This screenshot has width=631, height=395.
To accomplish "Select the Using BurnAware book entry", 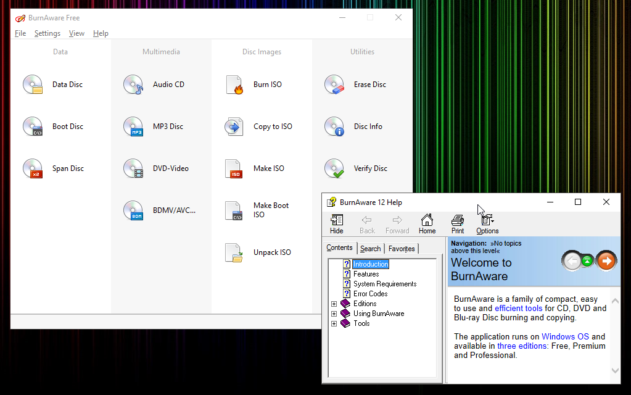I will tap(379, 314).
